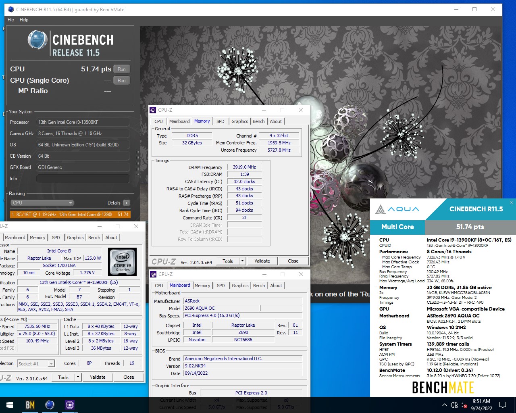The height and width of the screenshot is (413, 516).
Task: Open the Cinebench sphere taskbar icon
Action: (x=50, y=405)
